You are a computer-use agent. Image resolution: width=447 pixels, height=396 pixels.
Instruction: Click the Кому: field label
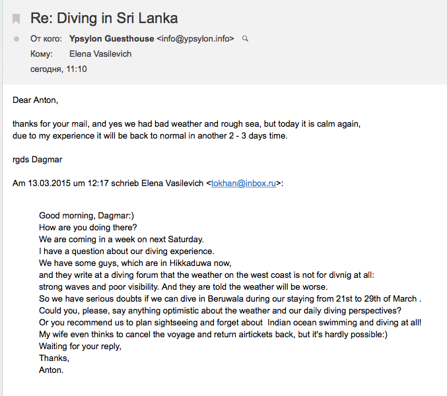pos(42,54)
